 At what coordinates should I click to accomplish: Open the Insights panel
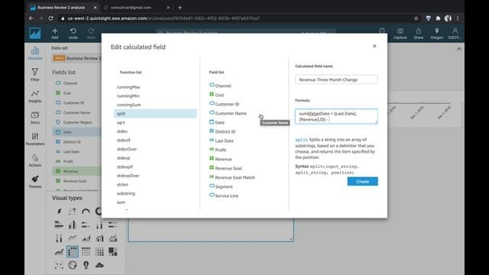pos(35,96)
